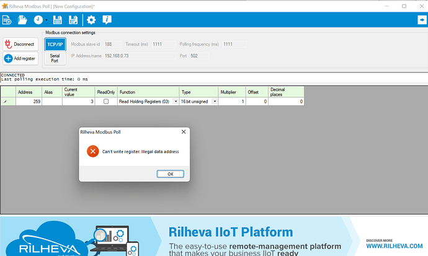Click the ReadOnly column header

coord(106,92)
